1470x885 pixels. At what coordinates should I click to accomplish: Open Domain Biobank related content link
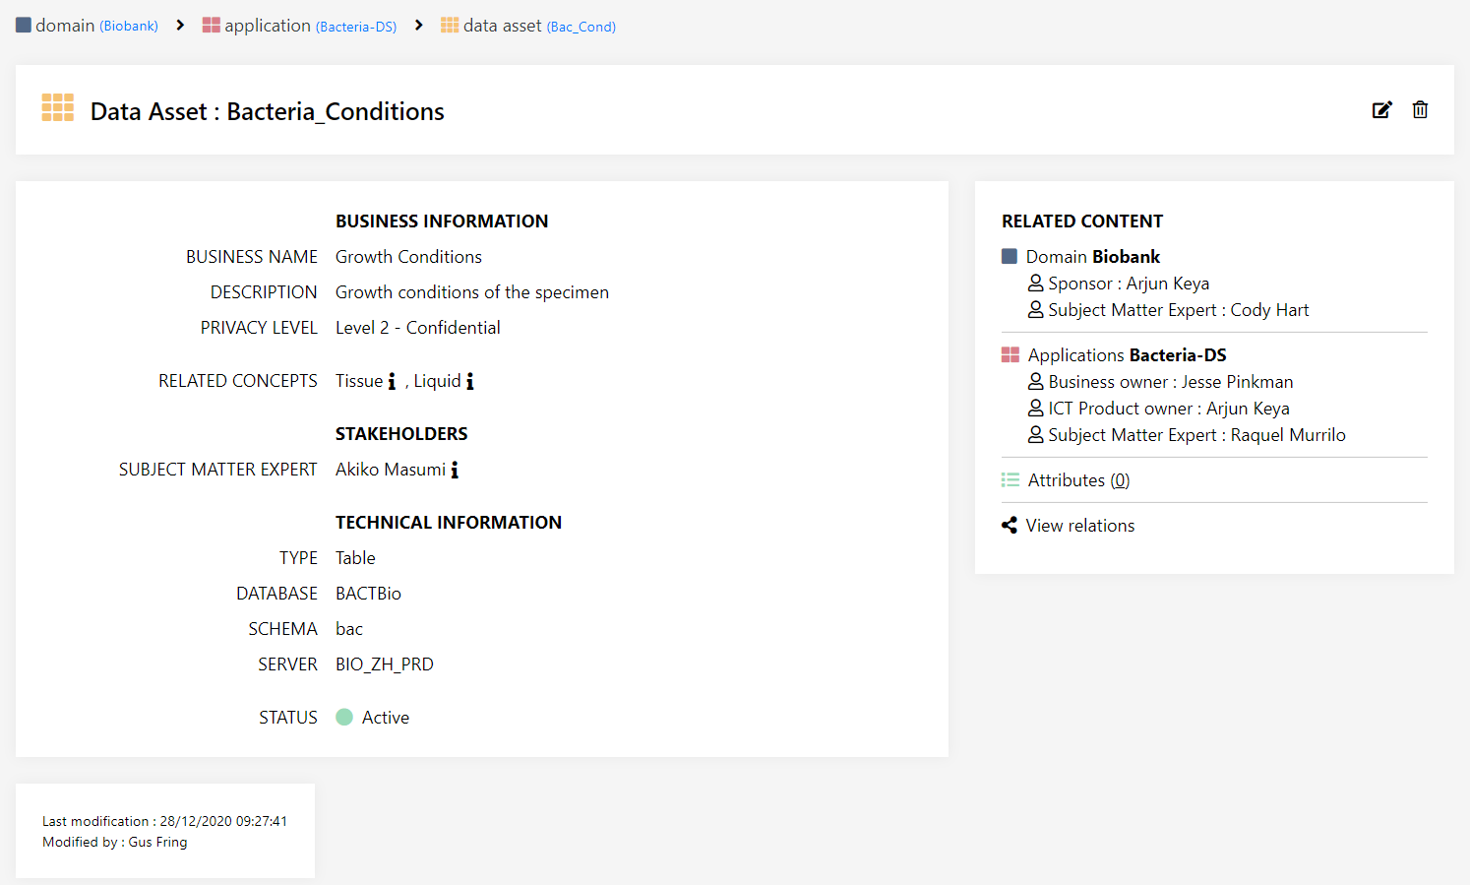point(1092,257)
